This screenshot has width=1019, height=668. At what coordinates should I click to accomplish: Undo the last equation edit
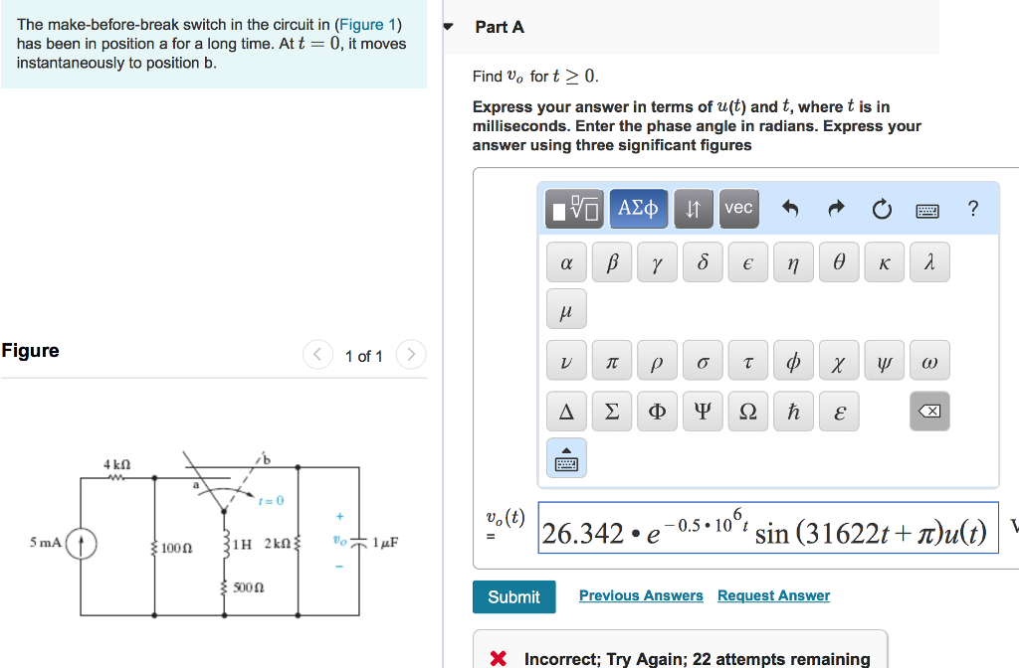pos(789,208)
